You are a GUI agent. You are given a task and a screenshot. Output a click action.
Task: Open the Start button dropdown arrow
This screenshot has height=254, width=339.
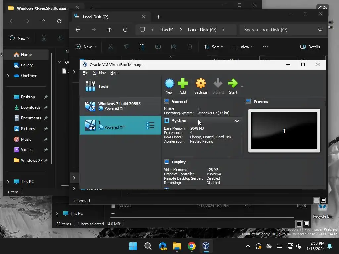tap(242, 86)
